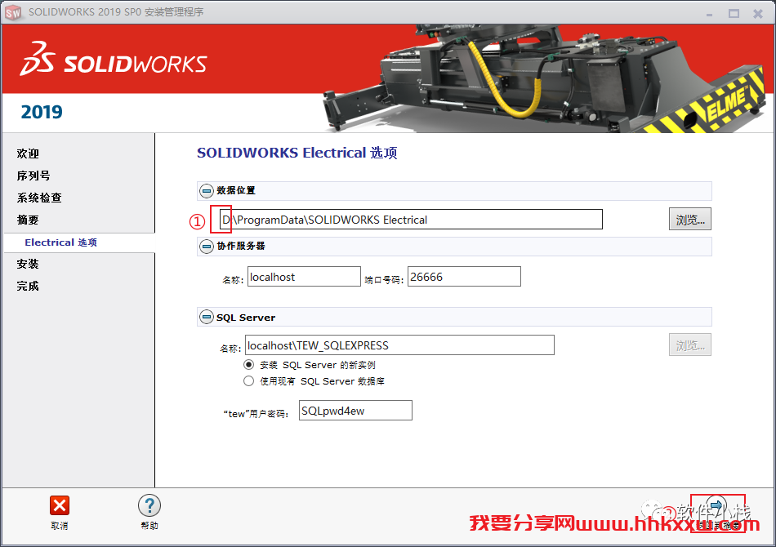Select 使用现有 SQL Server 数据库 option

pos(248,380)
